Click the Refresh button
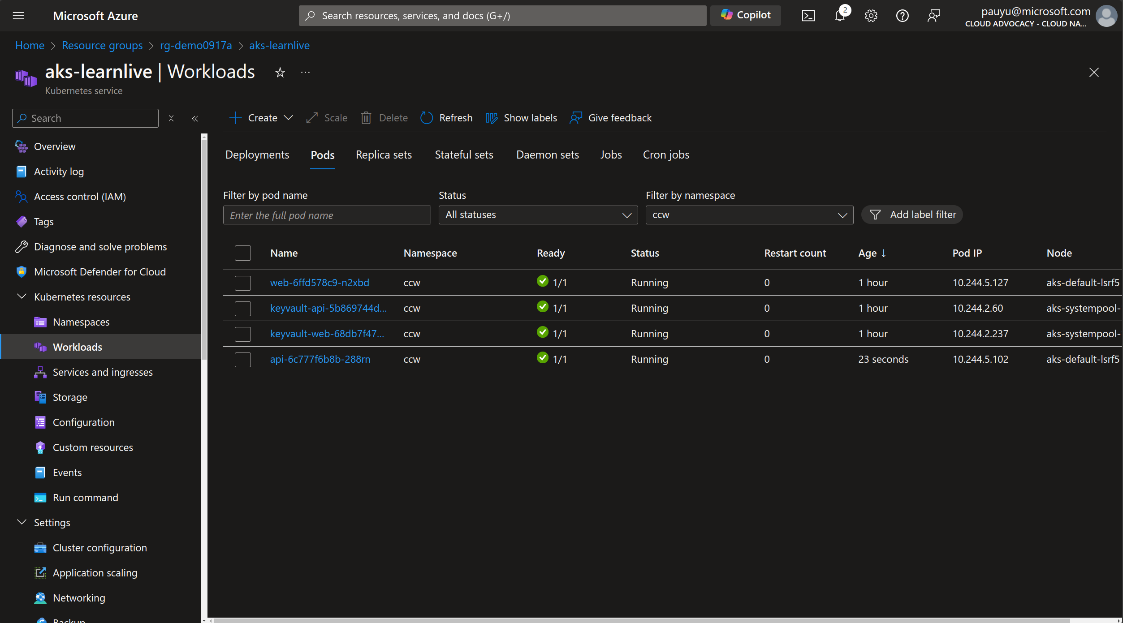 coord(446,118)
